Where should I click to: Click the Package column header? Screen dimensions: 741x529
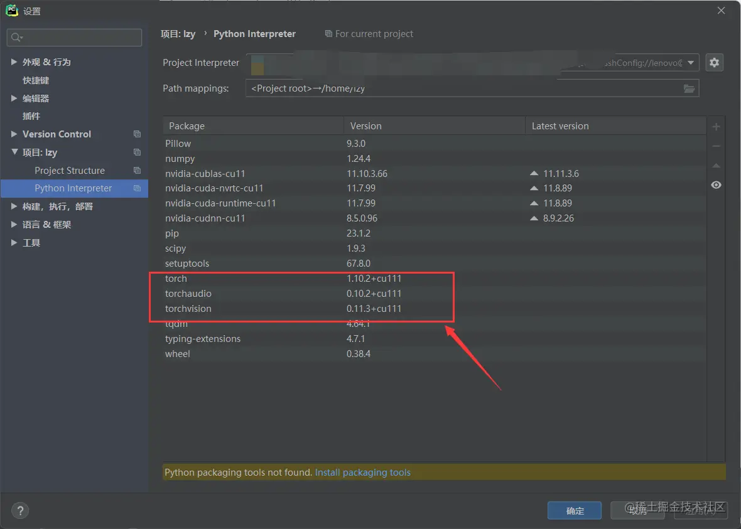(253, 126)
